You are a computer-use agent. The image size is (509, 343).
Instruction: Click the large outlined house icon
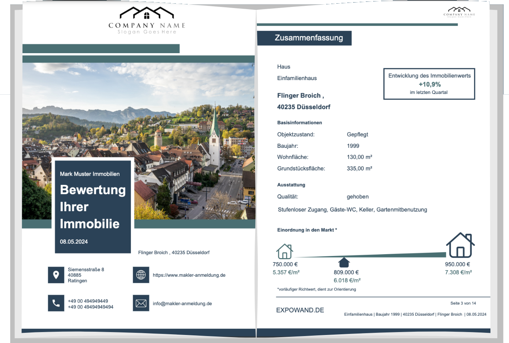coord(460,245)
